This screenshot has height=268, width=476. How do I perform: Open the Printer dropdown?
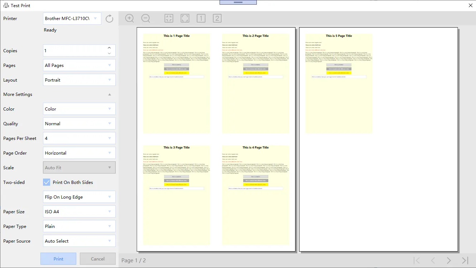point(72,19)
